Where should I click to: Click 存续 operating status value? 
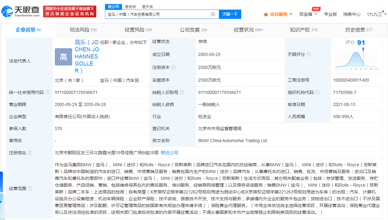(x=203, y=42)
